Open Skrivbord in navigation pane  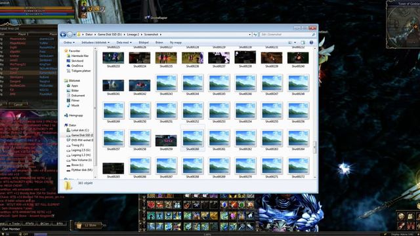click(75, 61)
